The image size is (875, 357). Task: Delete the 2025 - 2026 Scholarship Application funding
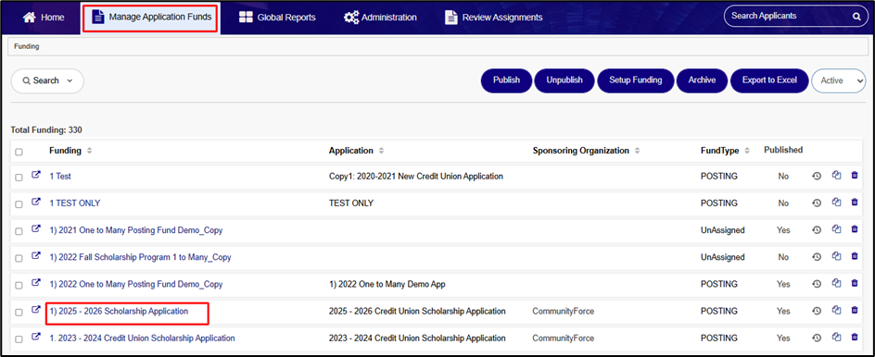tap(855, 310)
